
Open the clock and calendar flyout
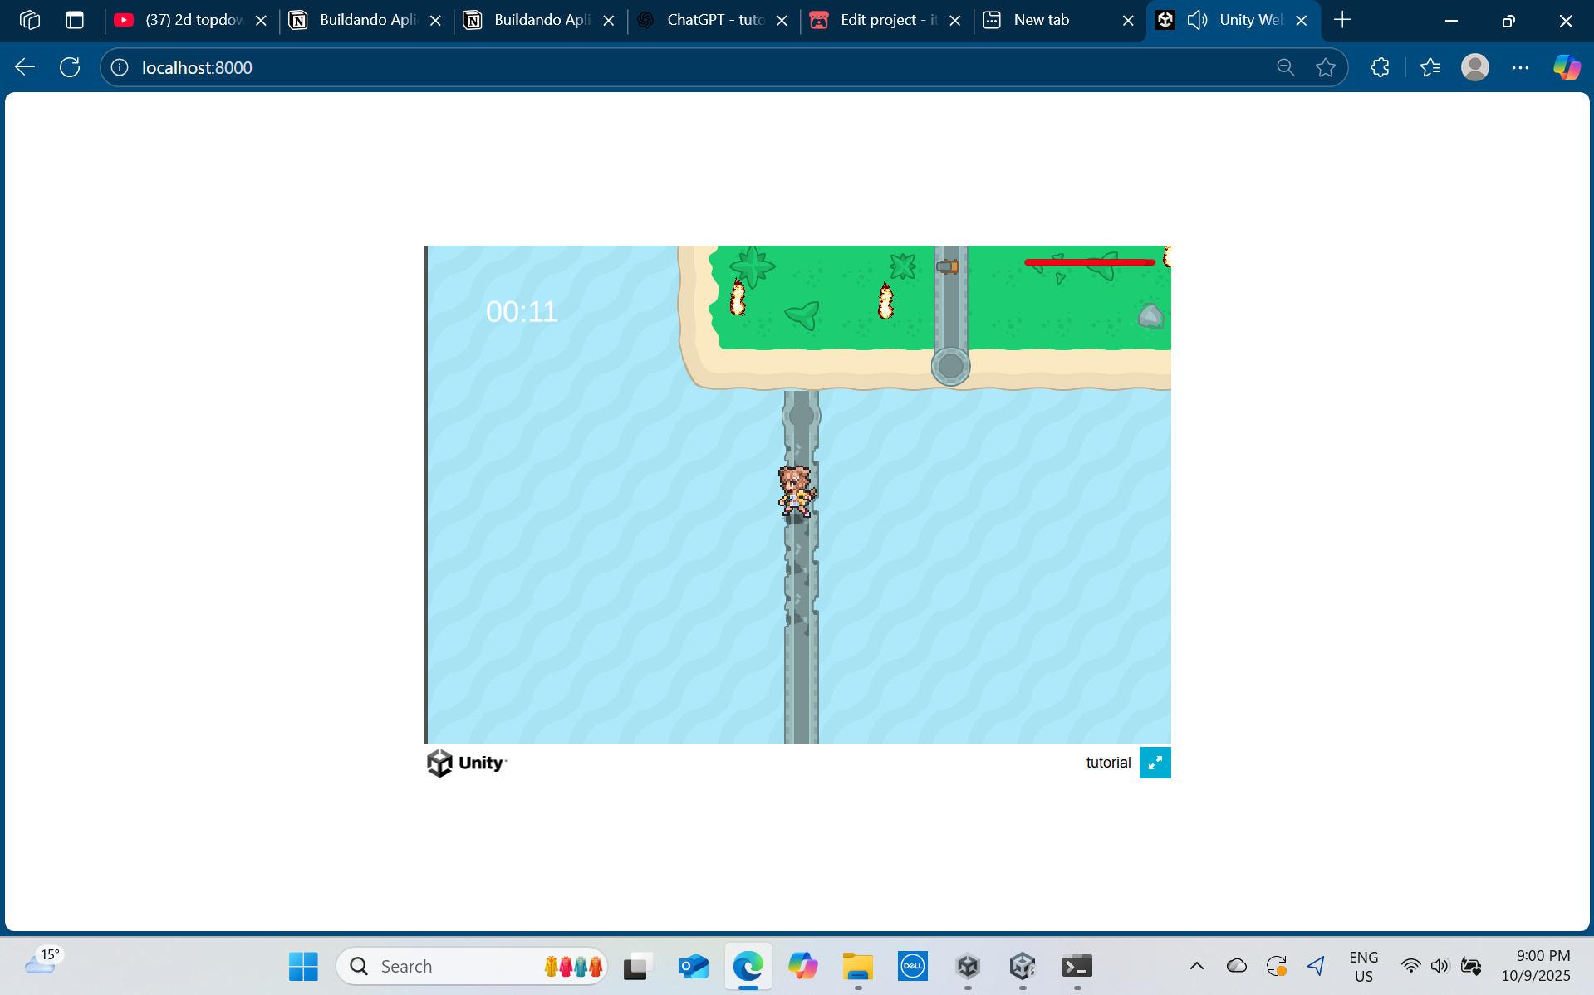pos(1536,966)
